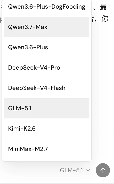The image size is (114, 184).
Task: Click the upward arrow send icon
Action: coord(103,170)
